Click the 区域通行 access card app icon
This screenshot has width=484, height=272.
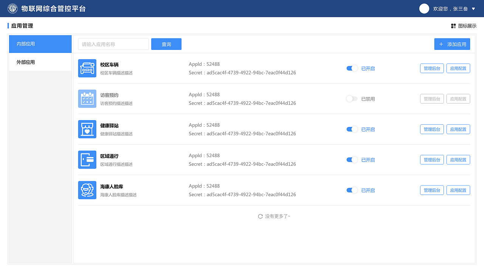coord(87,160)
